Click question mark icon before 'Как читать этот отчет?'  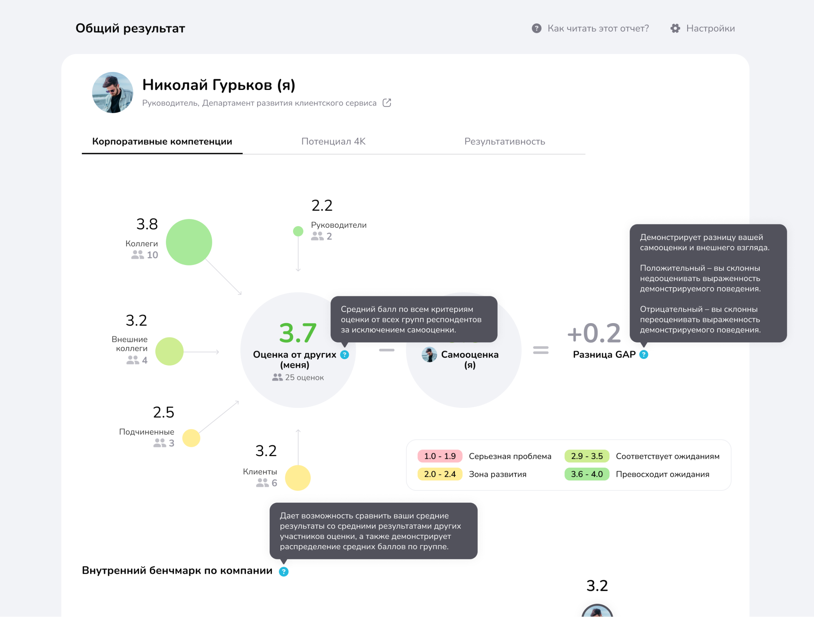click(537, 29)
